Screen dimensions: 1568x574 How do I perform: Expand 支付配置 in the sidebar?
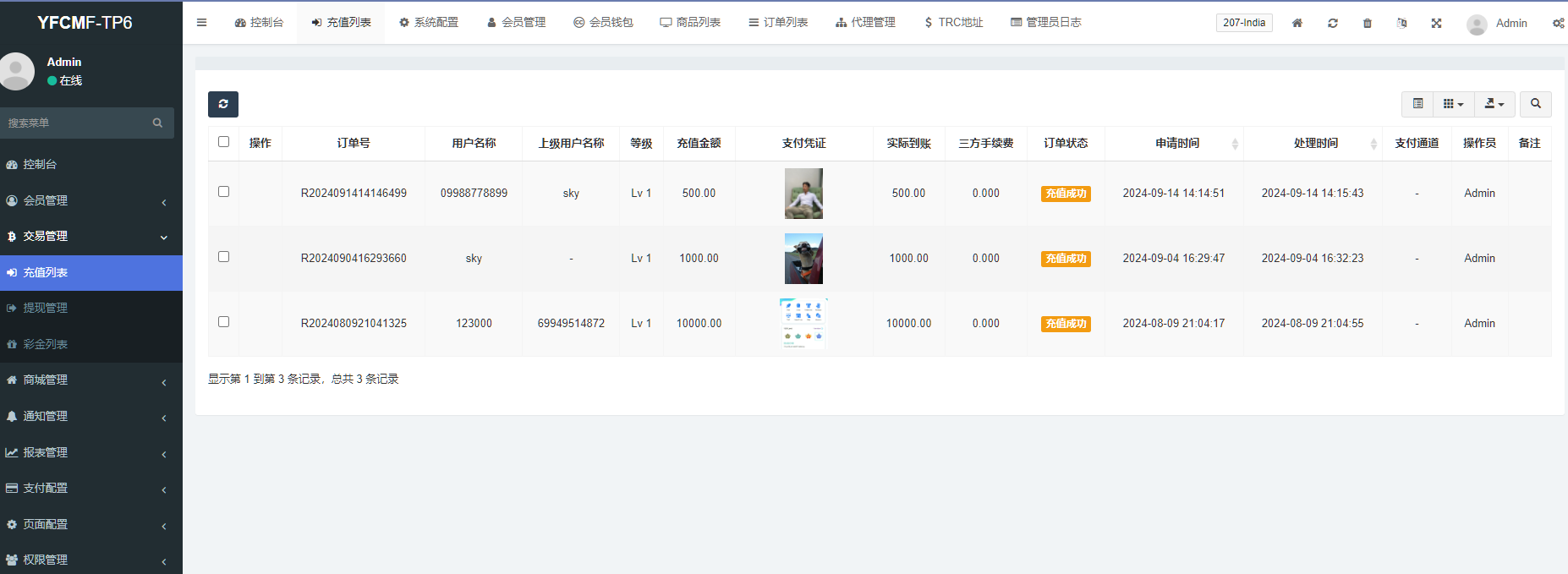click(x=91, y=488)
